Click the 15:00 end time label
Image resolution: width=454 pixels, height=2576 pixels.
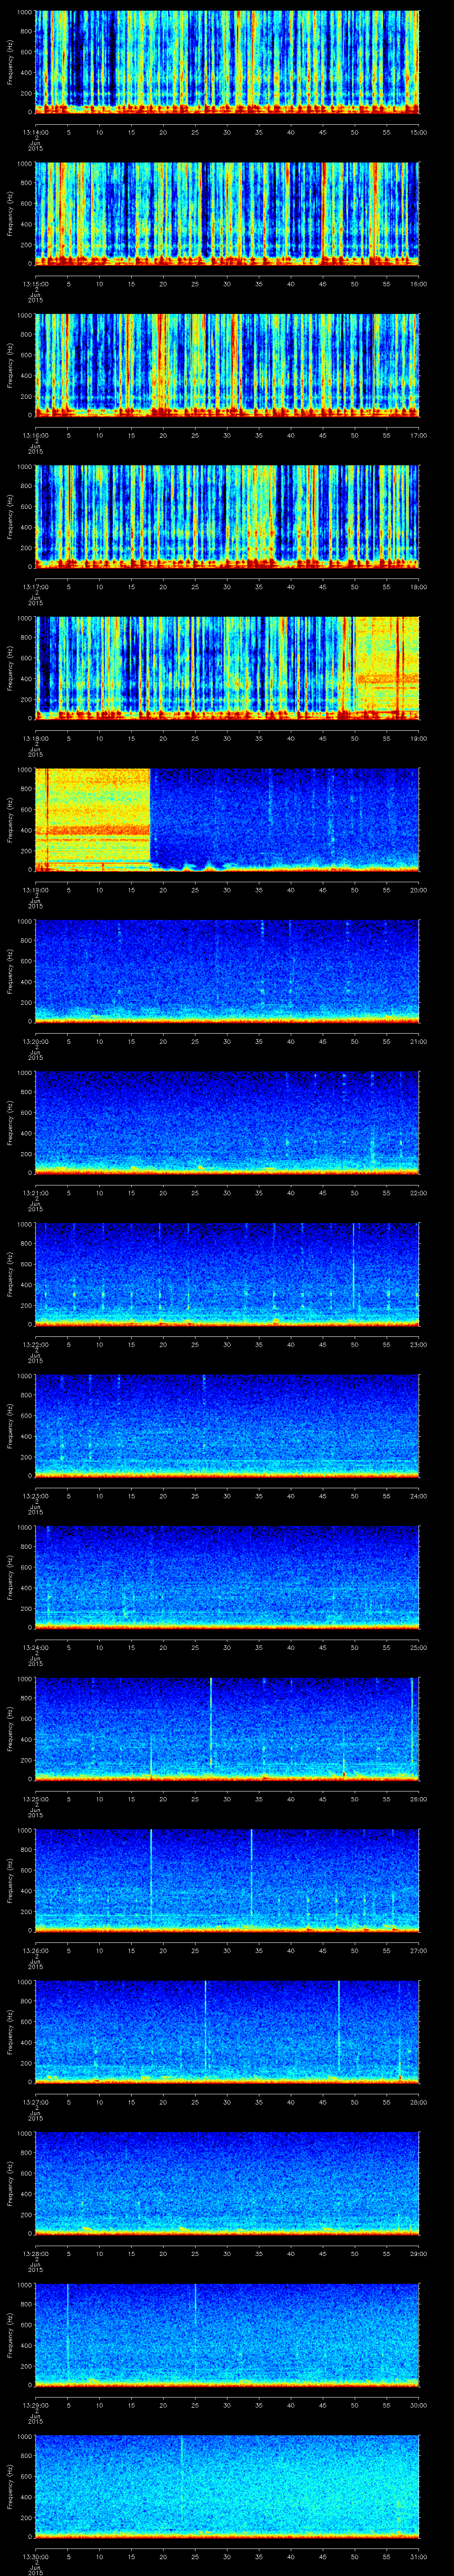pos(418,131)
